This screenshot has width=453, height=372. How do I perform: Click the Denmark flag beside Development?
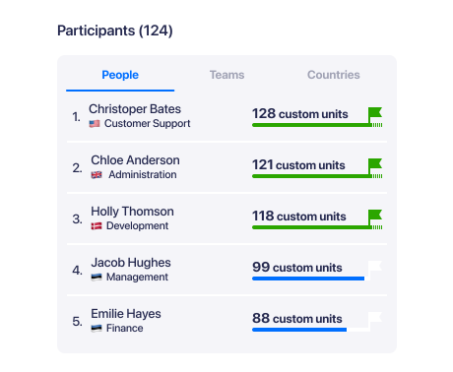(x=97, y=226)
